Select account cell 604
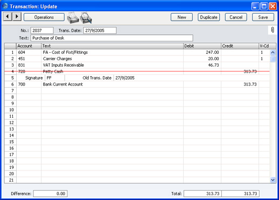 [x=29, y=52]
